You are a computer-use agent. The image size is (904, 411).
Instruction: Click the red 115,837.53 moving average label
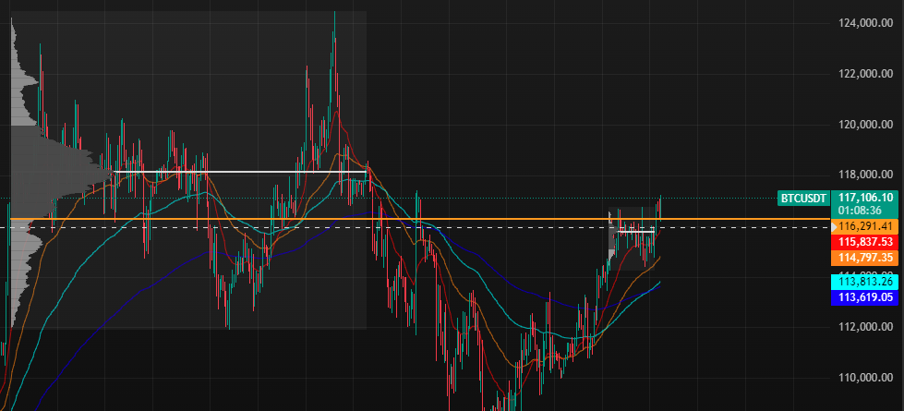click(865, 242)
